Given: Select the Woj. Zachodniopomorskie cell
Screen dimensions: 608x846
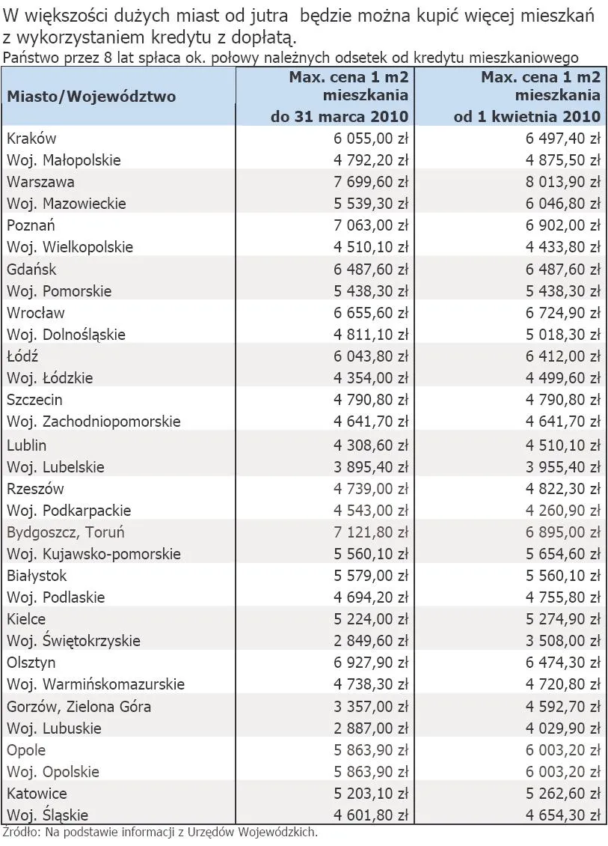Looking at the screenshot, I should (x=93, y=422).
